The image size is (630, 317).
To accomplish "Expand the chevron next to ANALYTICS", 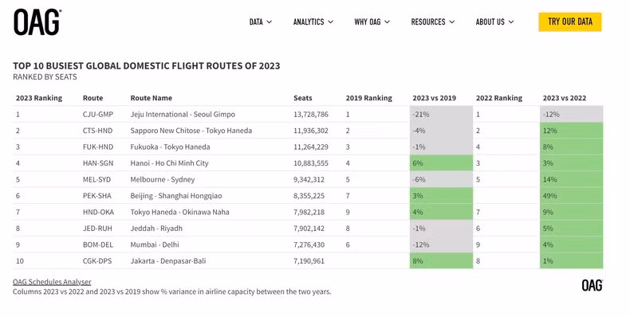I will tap(330, 22).
